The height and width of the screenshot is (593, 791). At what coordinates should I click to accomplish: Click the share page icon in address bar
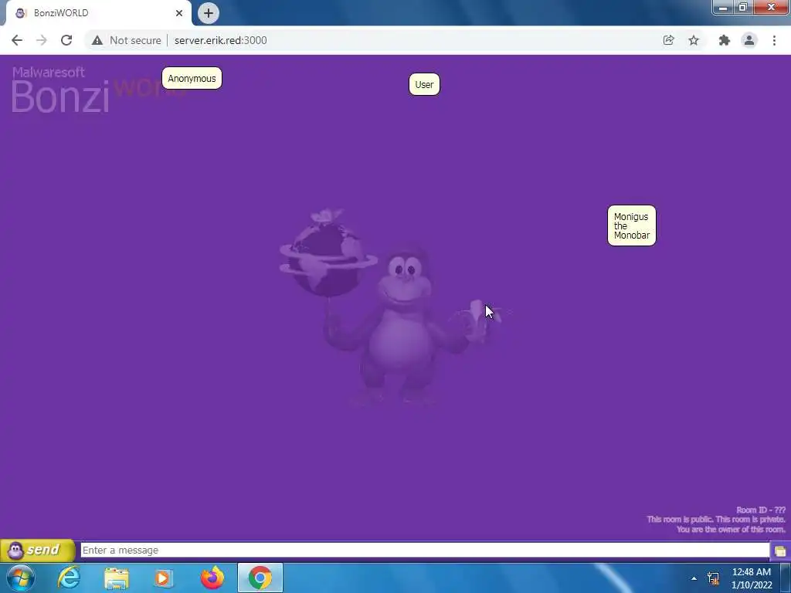pos(668,40)
